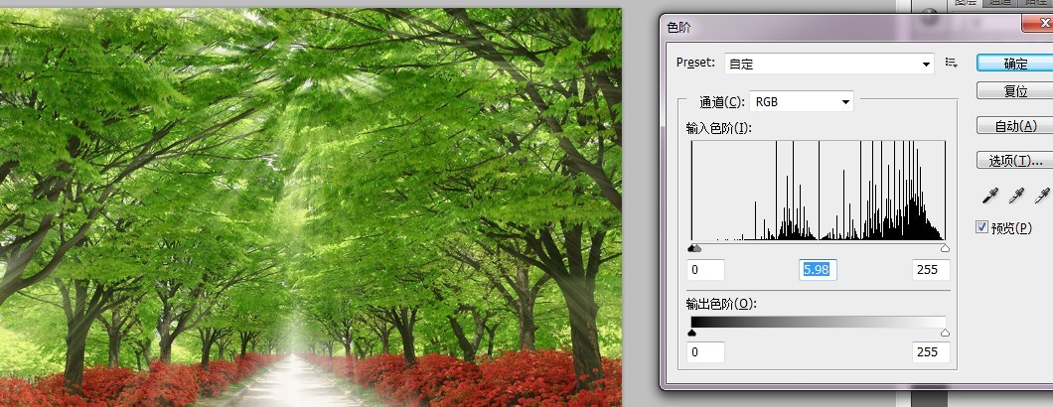Click the output levels 255 field
1053x407 pixels.
pos(931,352)
